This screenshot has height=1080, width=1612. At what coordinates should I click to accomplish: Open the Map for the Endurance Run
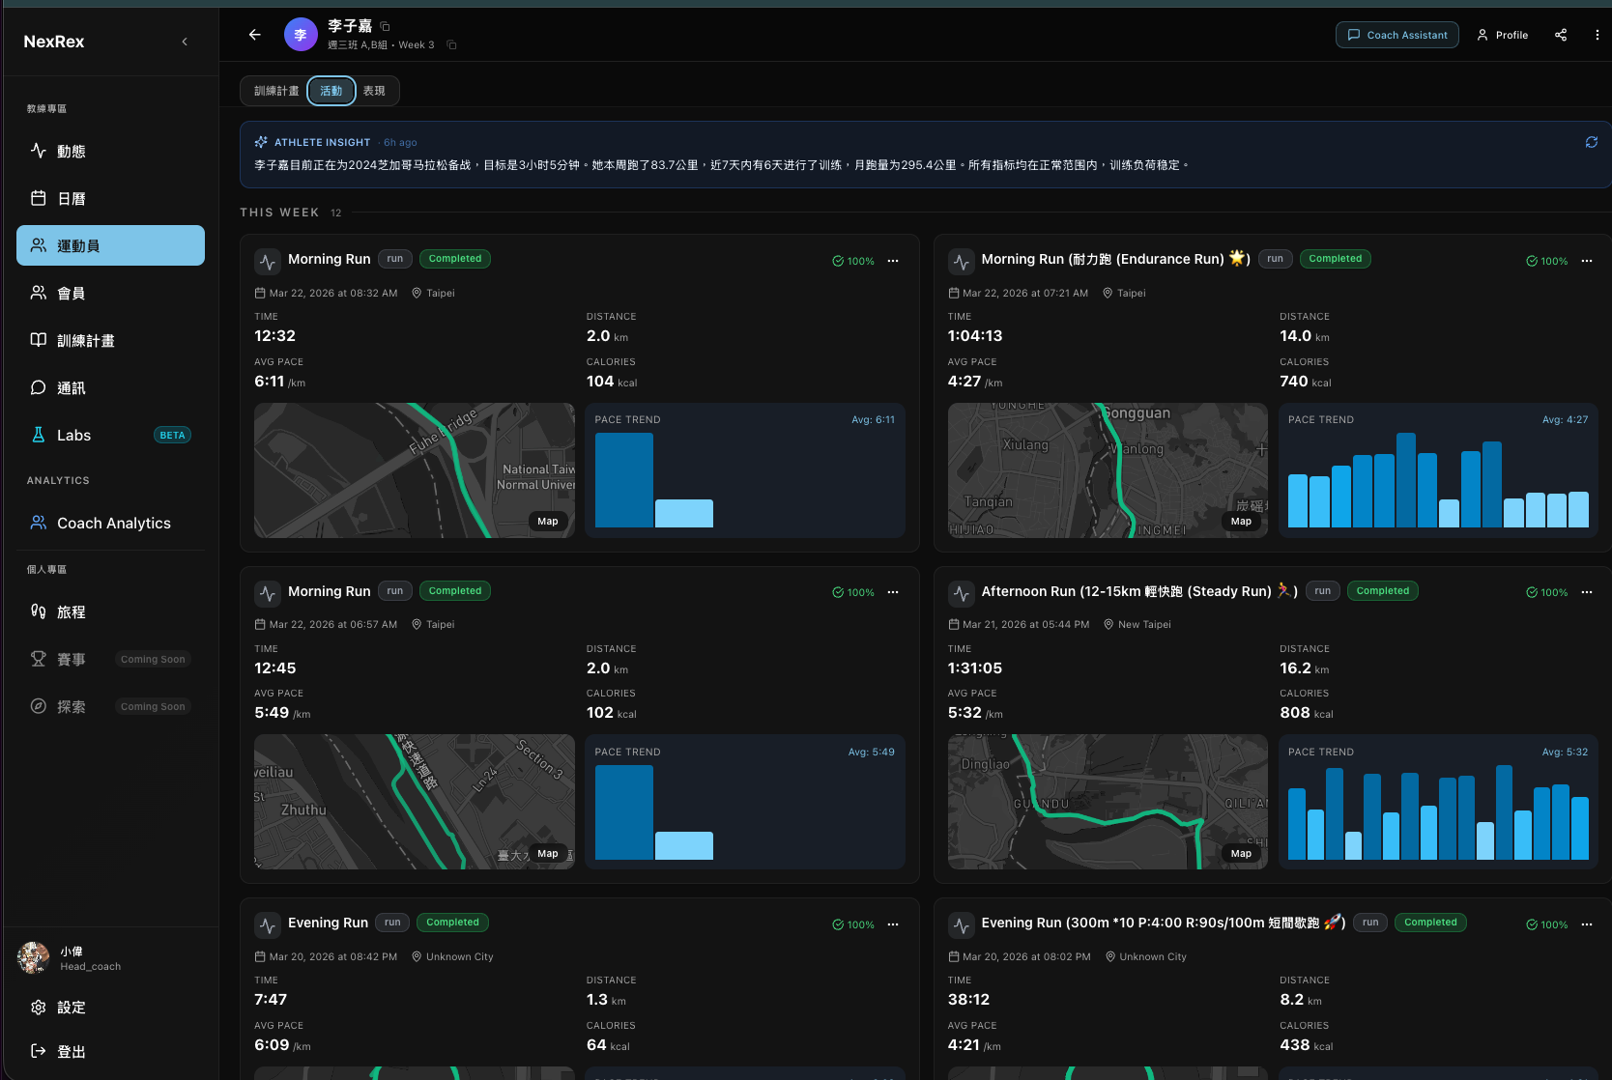pyautogui.click(x=1241, y=521)
